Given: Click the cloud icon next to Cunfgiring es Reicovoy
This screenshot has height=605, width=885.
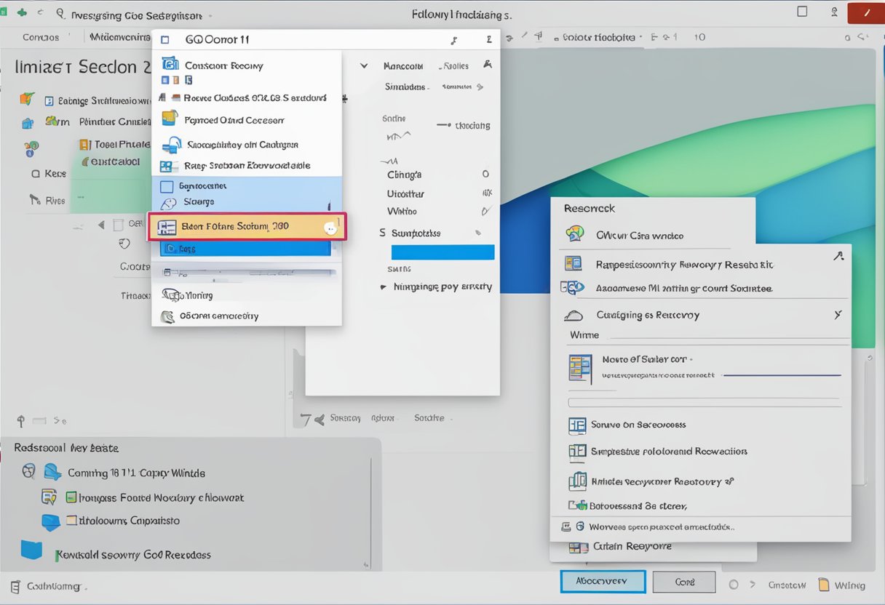Looking at the screenshot, I should point(574,316).
